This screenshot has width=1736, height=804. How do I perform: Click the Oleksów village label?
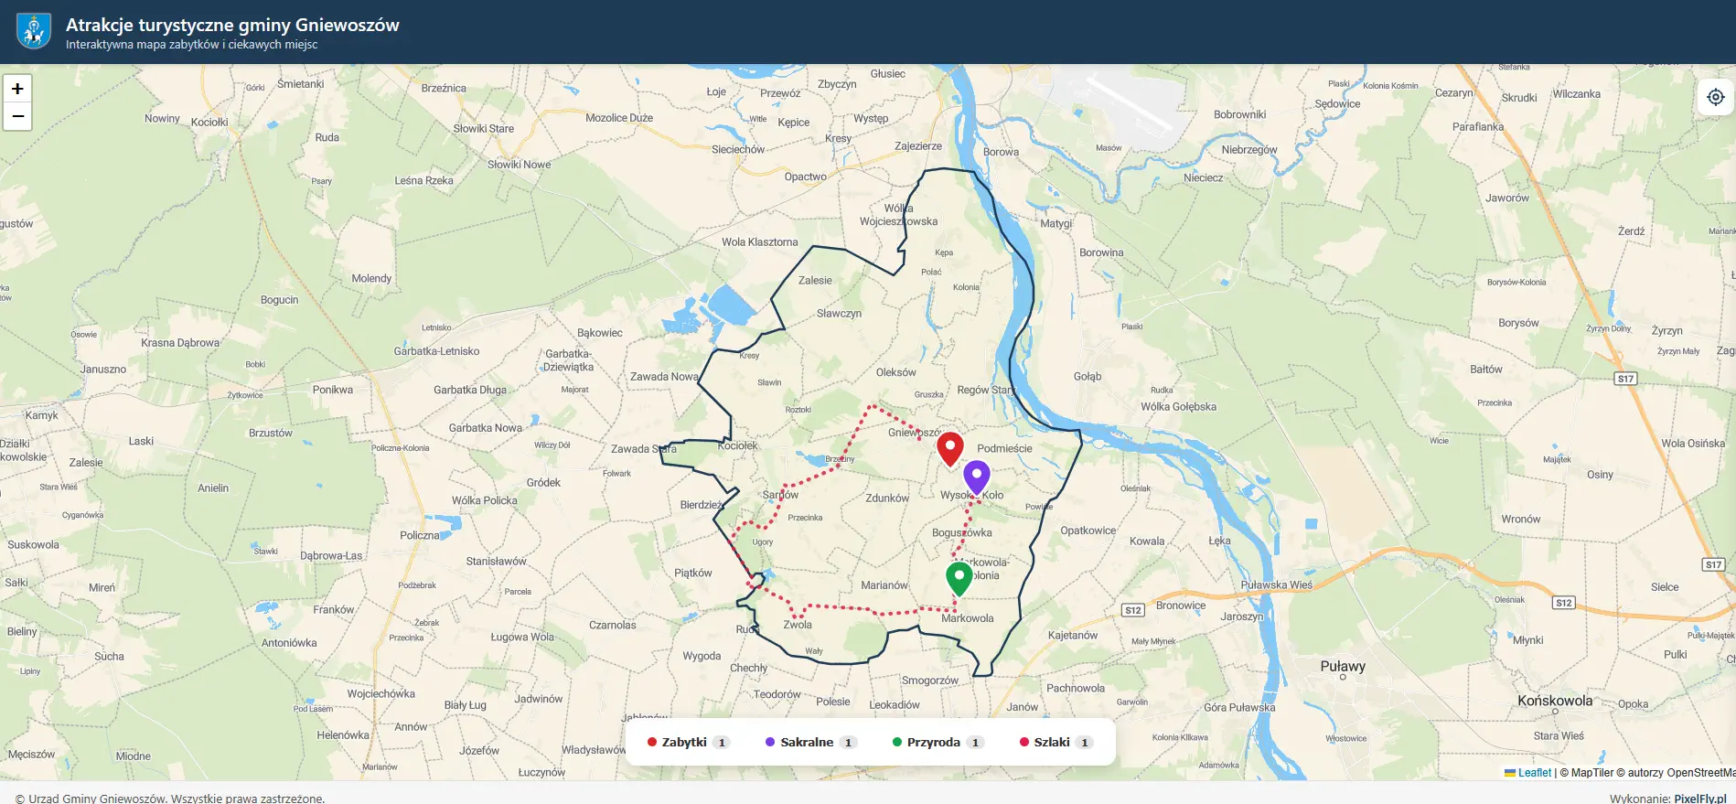coord(895,372)
